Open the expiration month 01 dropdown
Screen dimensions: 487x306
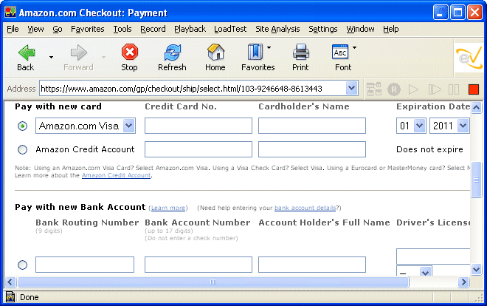click(x=420, y=126)
